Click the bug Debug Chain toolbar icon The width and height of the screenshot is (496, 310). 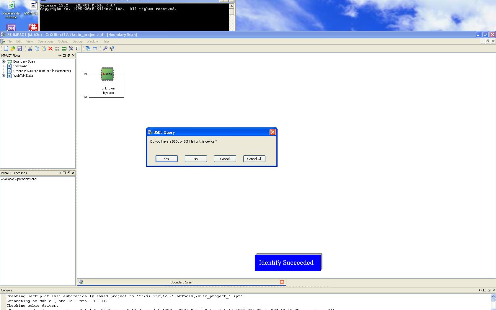pos(71,48)
